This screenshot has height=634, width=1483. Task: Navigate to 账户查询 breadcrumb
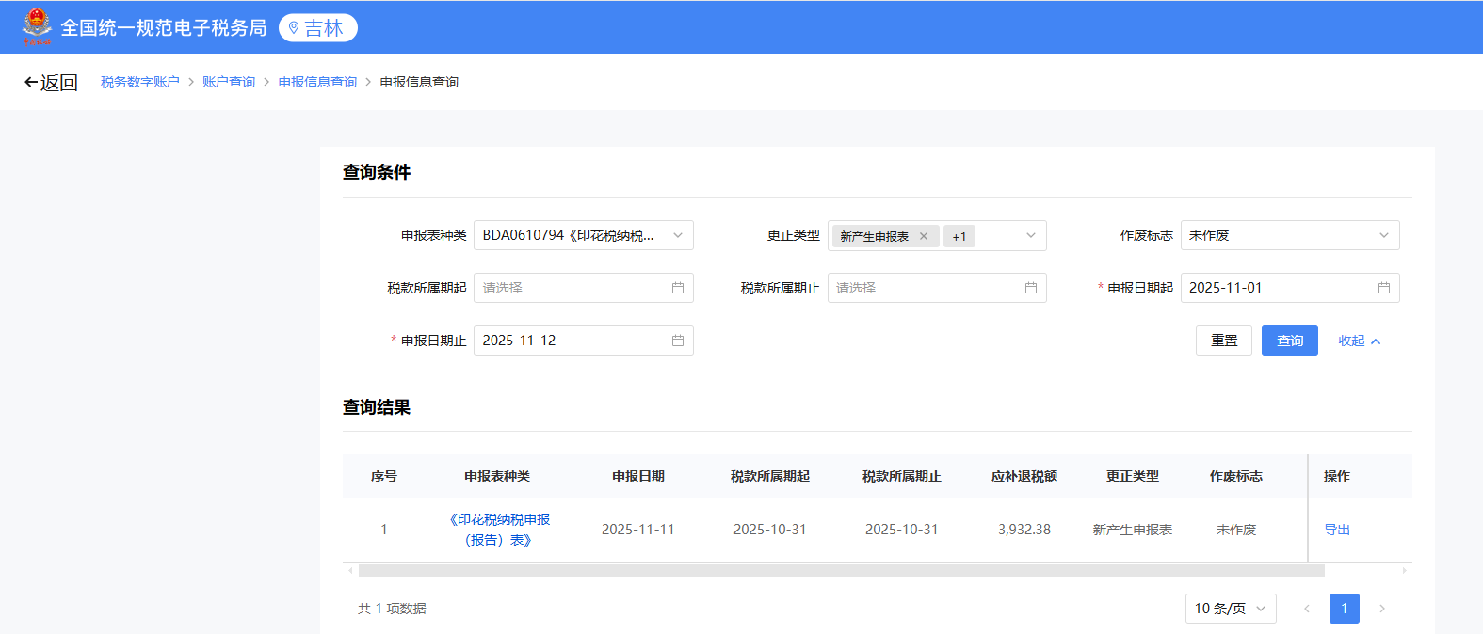click(x=229, y=82)
